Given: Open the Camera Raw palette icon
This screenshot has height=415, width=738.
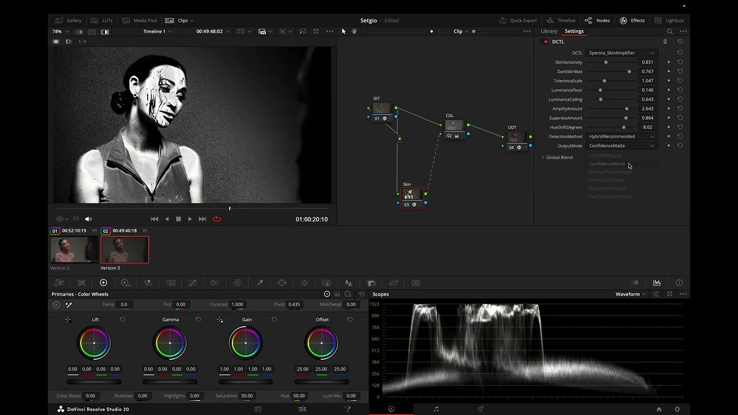Looking at the screenshot, I should coord(59,283).
